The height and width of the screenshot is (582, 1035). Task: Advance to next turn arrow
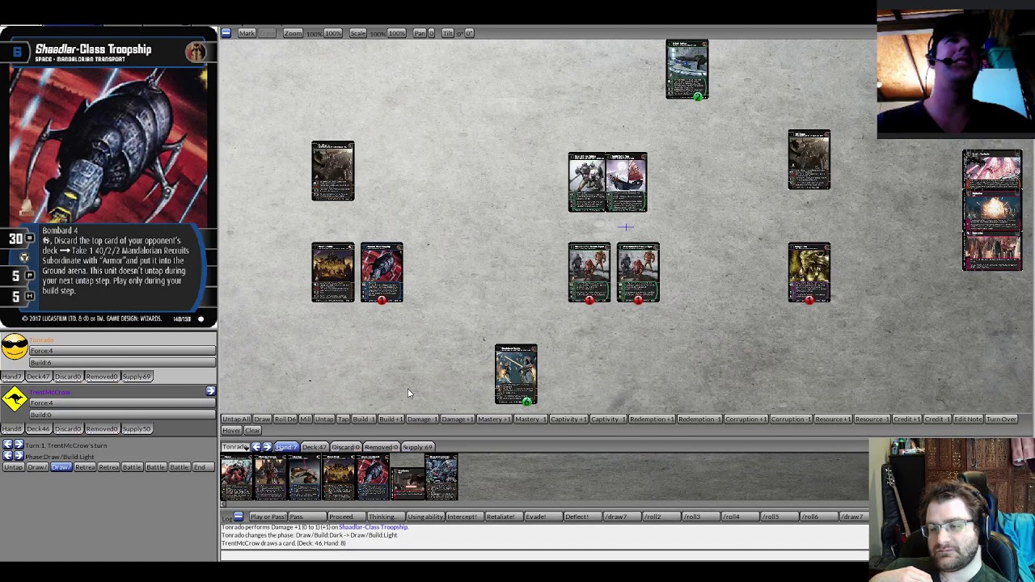coord(19,445)
